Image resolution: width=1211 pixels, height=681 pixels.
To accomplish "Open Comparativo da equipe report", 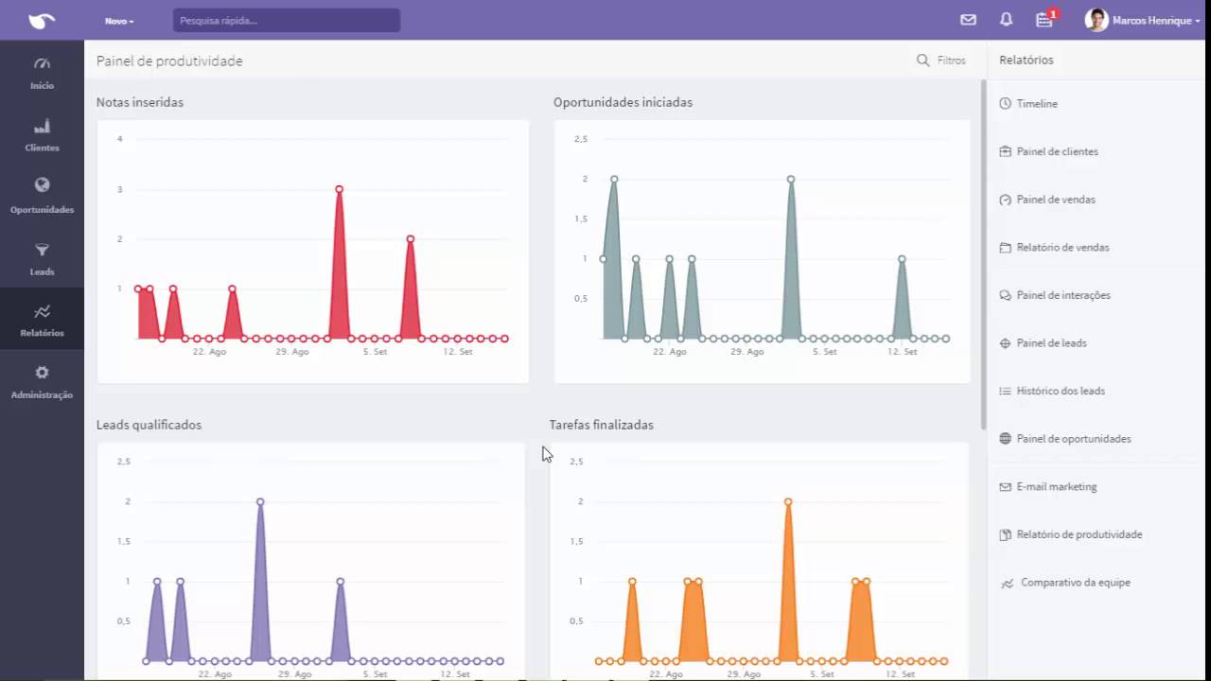I will tap(1076, 583).
